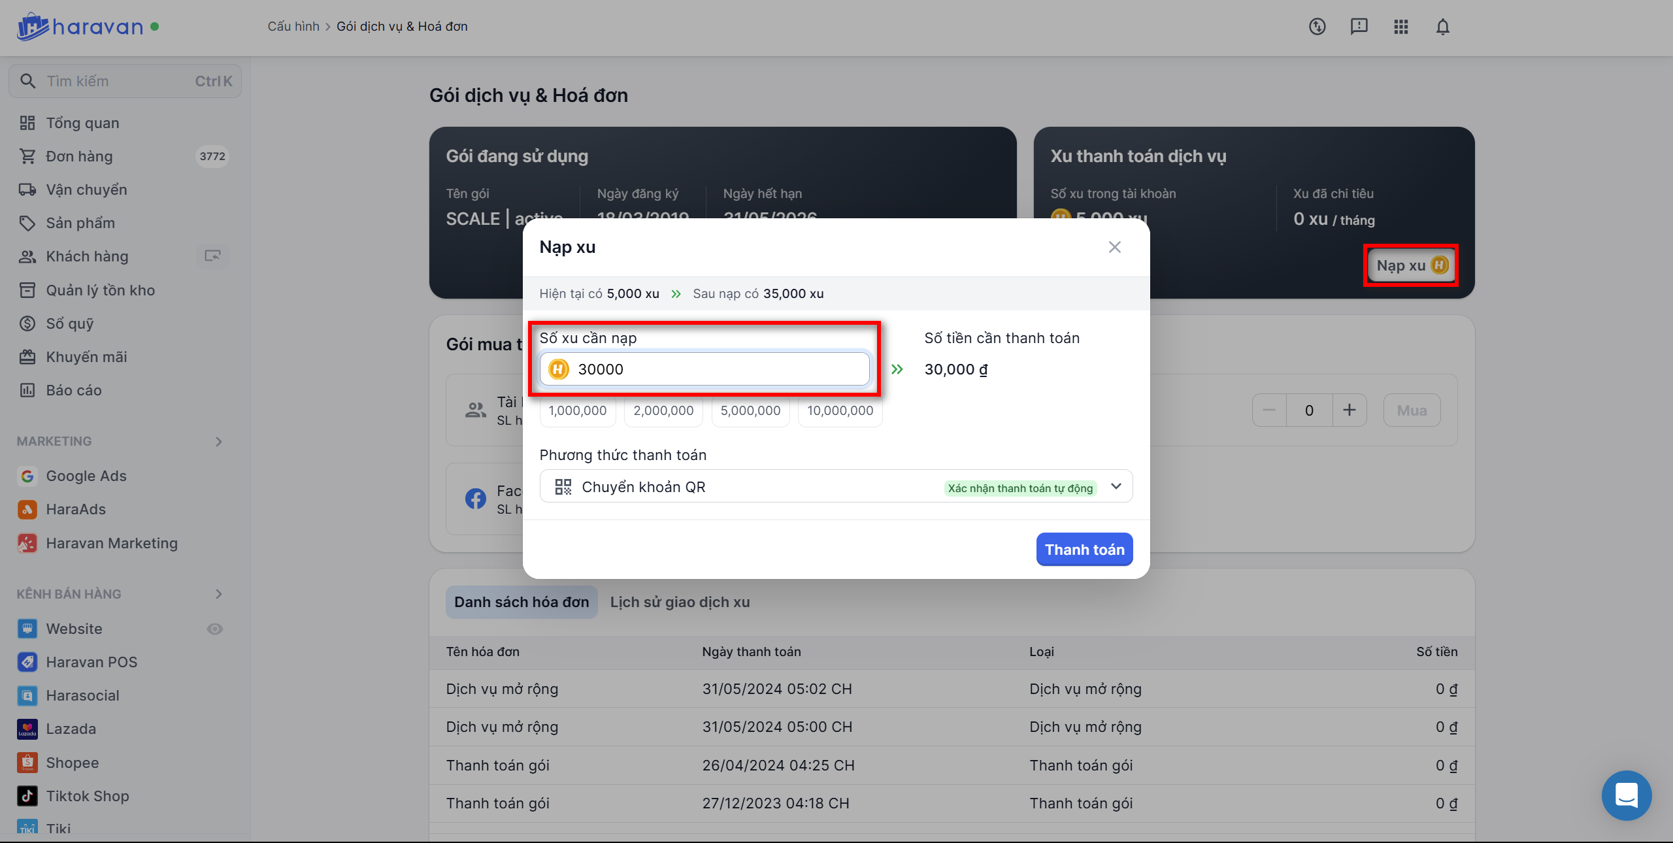Screen dimensions: 1673x843
Task: Expand the MARKETING section chevron
Action: point(219,442)
